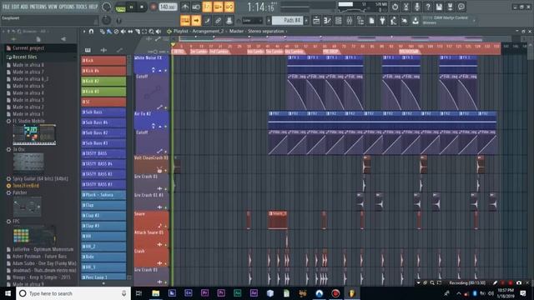
Task: Click the stop transport button
Action: point(142,7)
